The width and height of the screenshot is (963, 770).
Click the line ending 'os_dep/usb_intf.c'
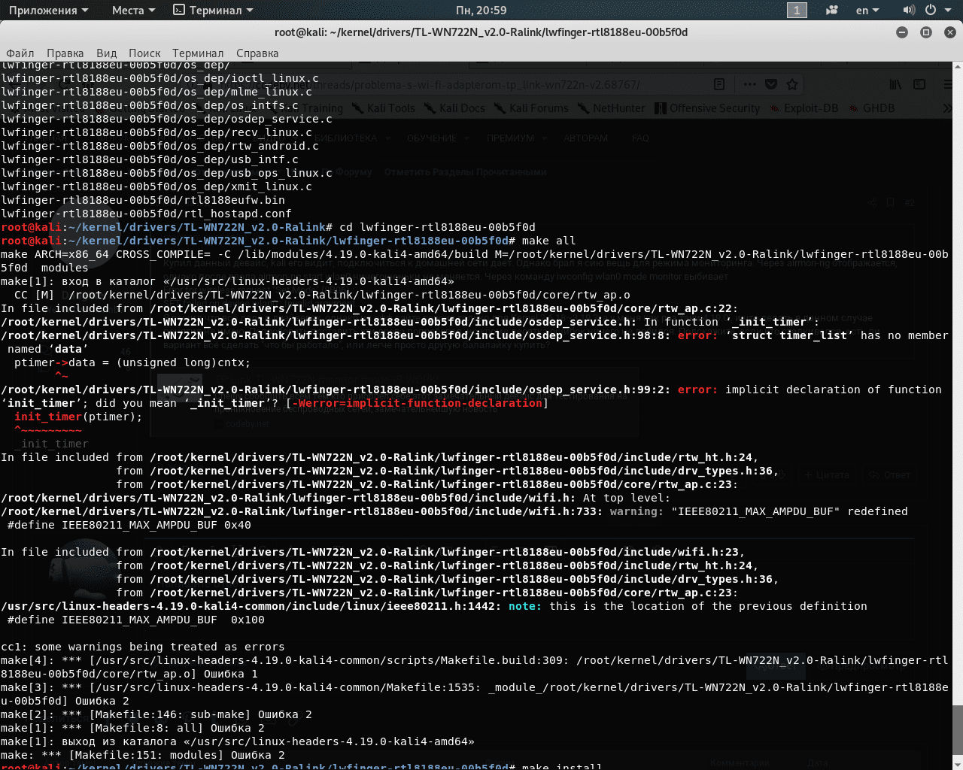pyautogui.click(x=150, y=159)
